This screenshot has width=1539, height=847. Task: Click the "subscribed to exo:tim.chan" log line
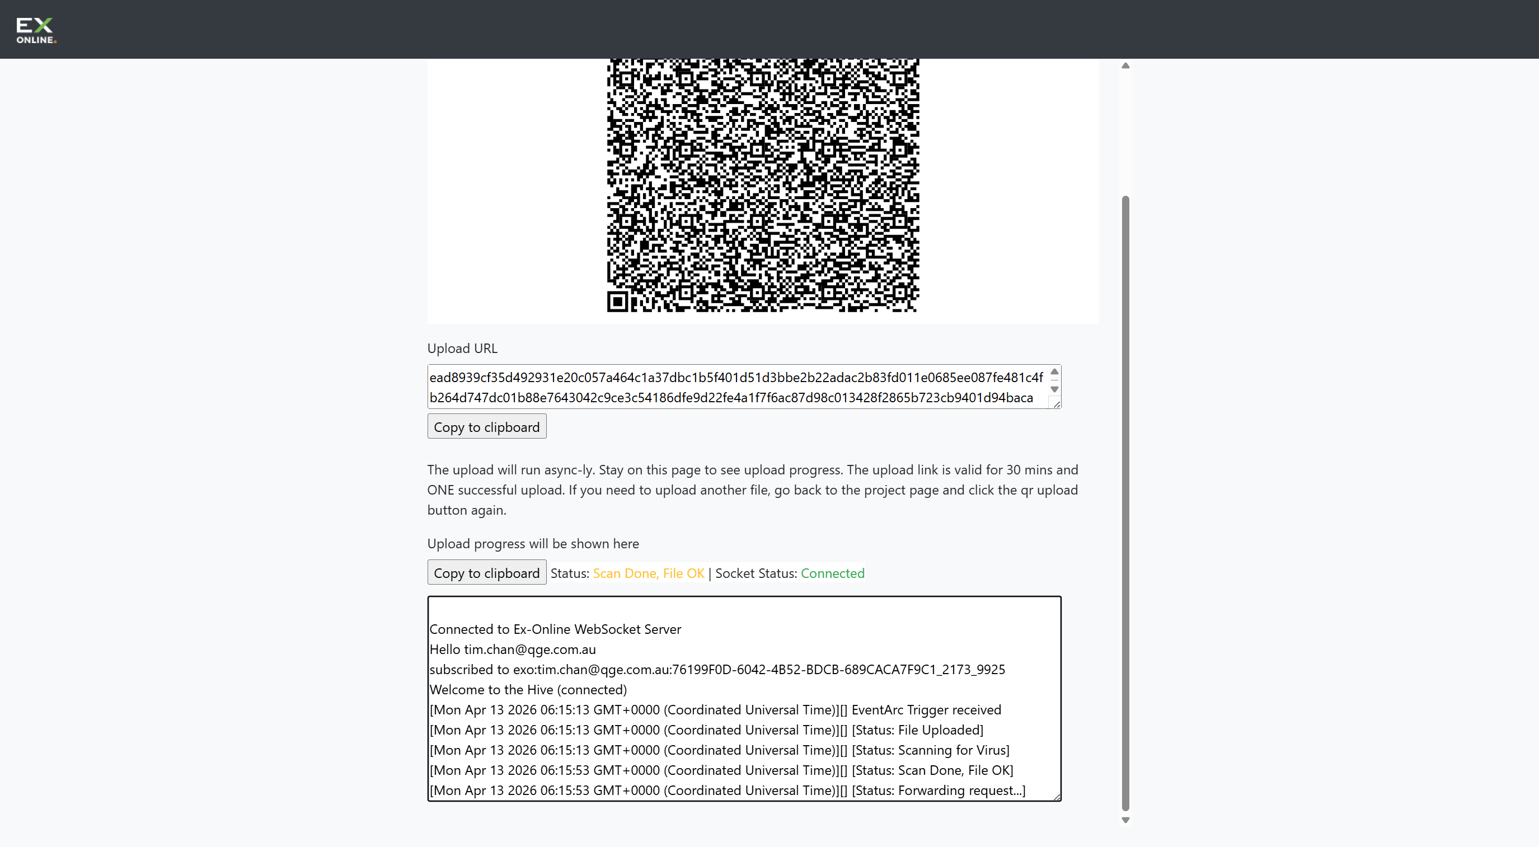717,669
